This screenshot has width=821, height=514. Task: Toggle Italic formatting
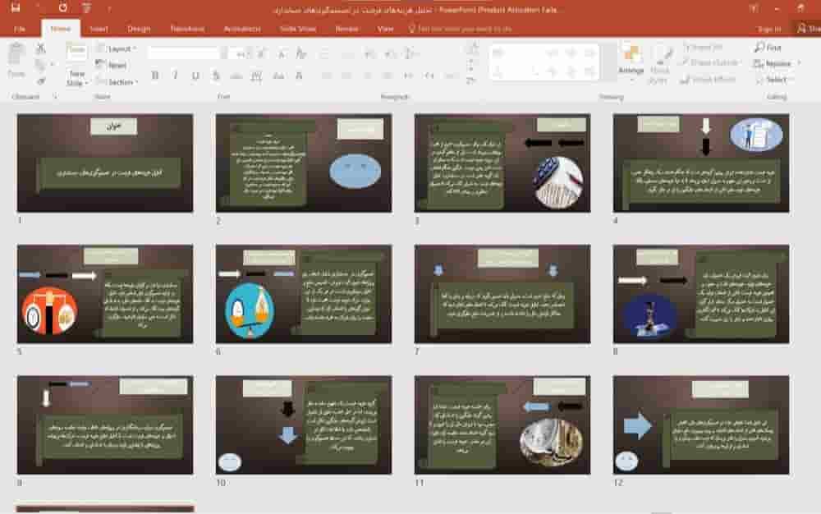click(176, 76)
